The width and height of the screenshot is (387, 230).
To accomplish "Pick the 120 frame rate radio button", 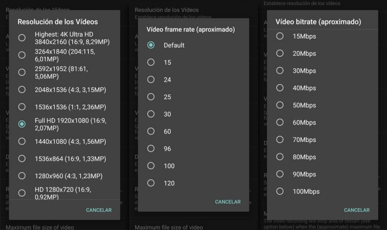I will (x=151, y=183).
